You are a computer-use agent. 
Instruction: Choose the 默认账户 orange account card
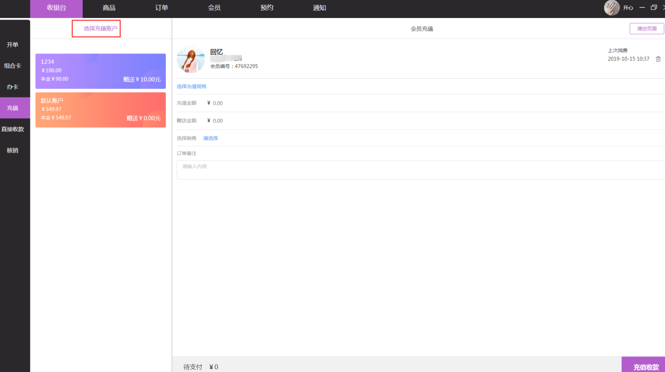pos(101,110)
